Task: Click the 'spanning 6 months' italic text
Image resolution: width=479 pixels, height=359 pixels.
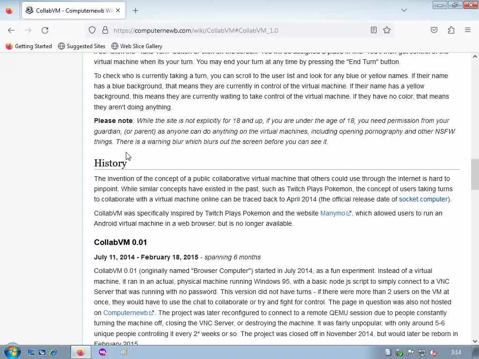Action: pos(232,257)
